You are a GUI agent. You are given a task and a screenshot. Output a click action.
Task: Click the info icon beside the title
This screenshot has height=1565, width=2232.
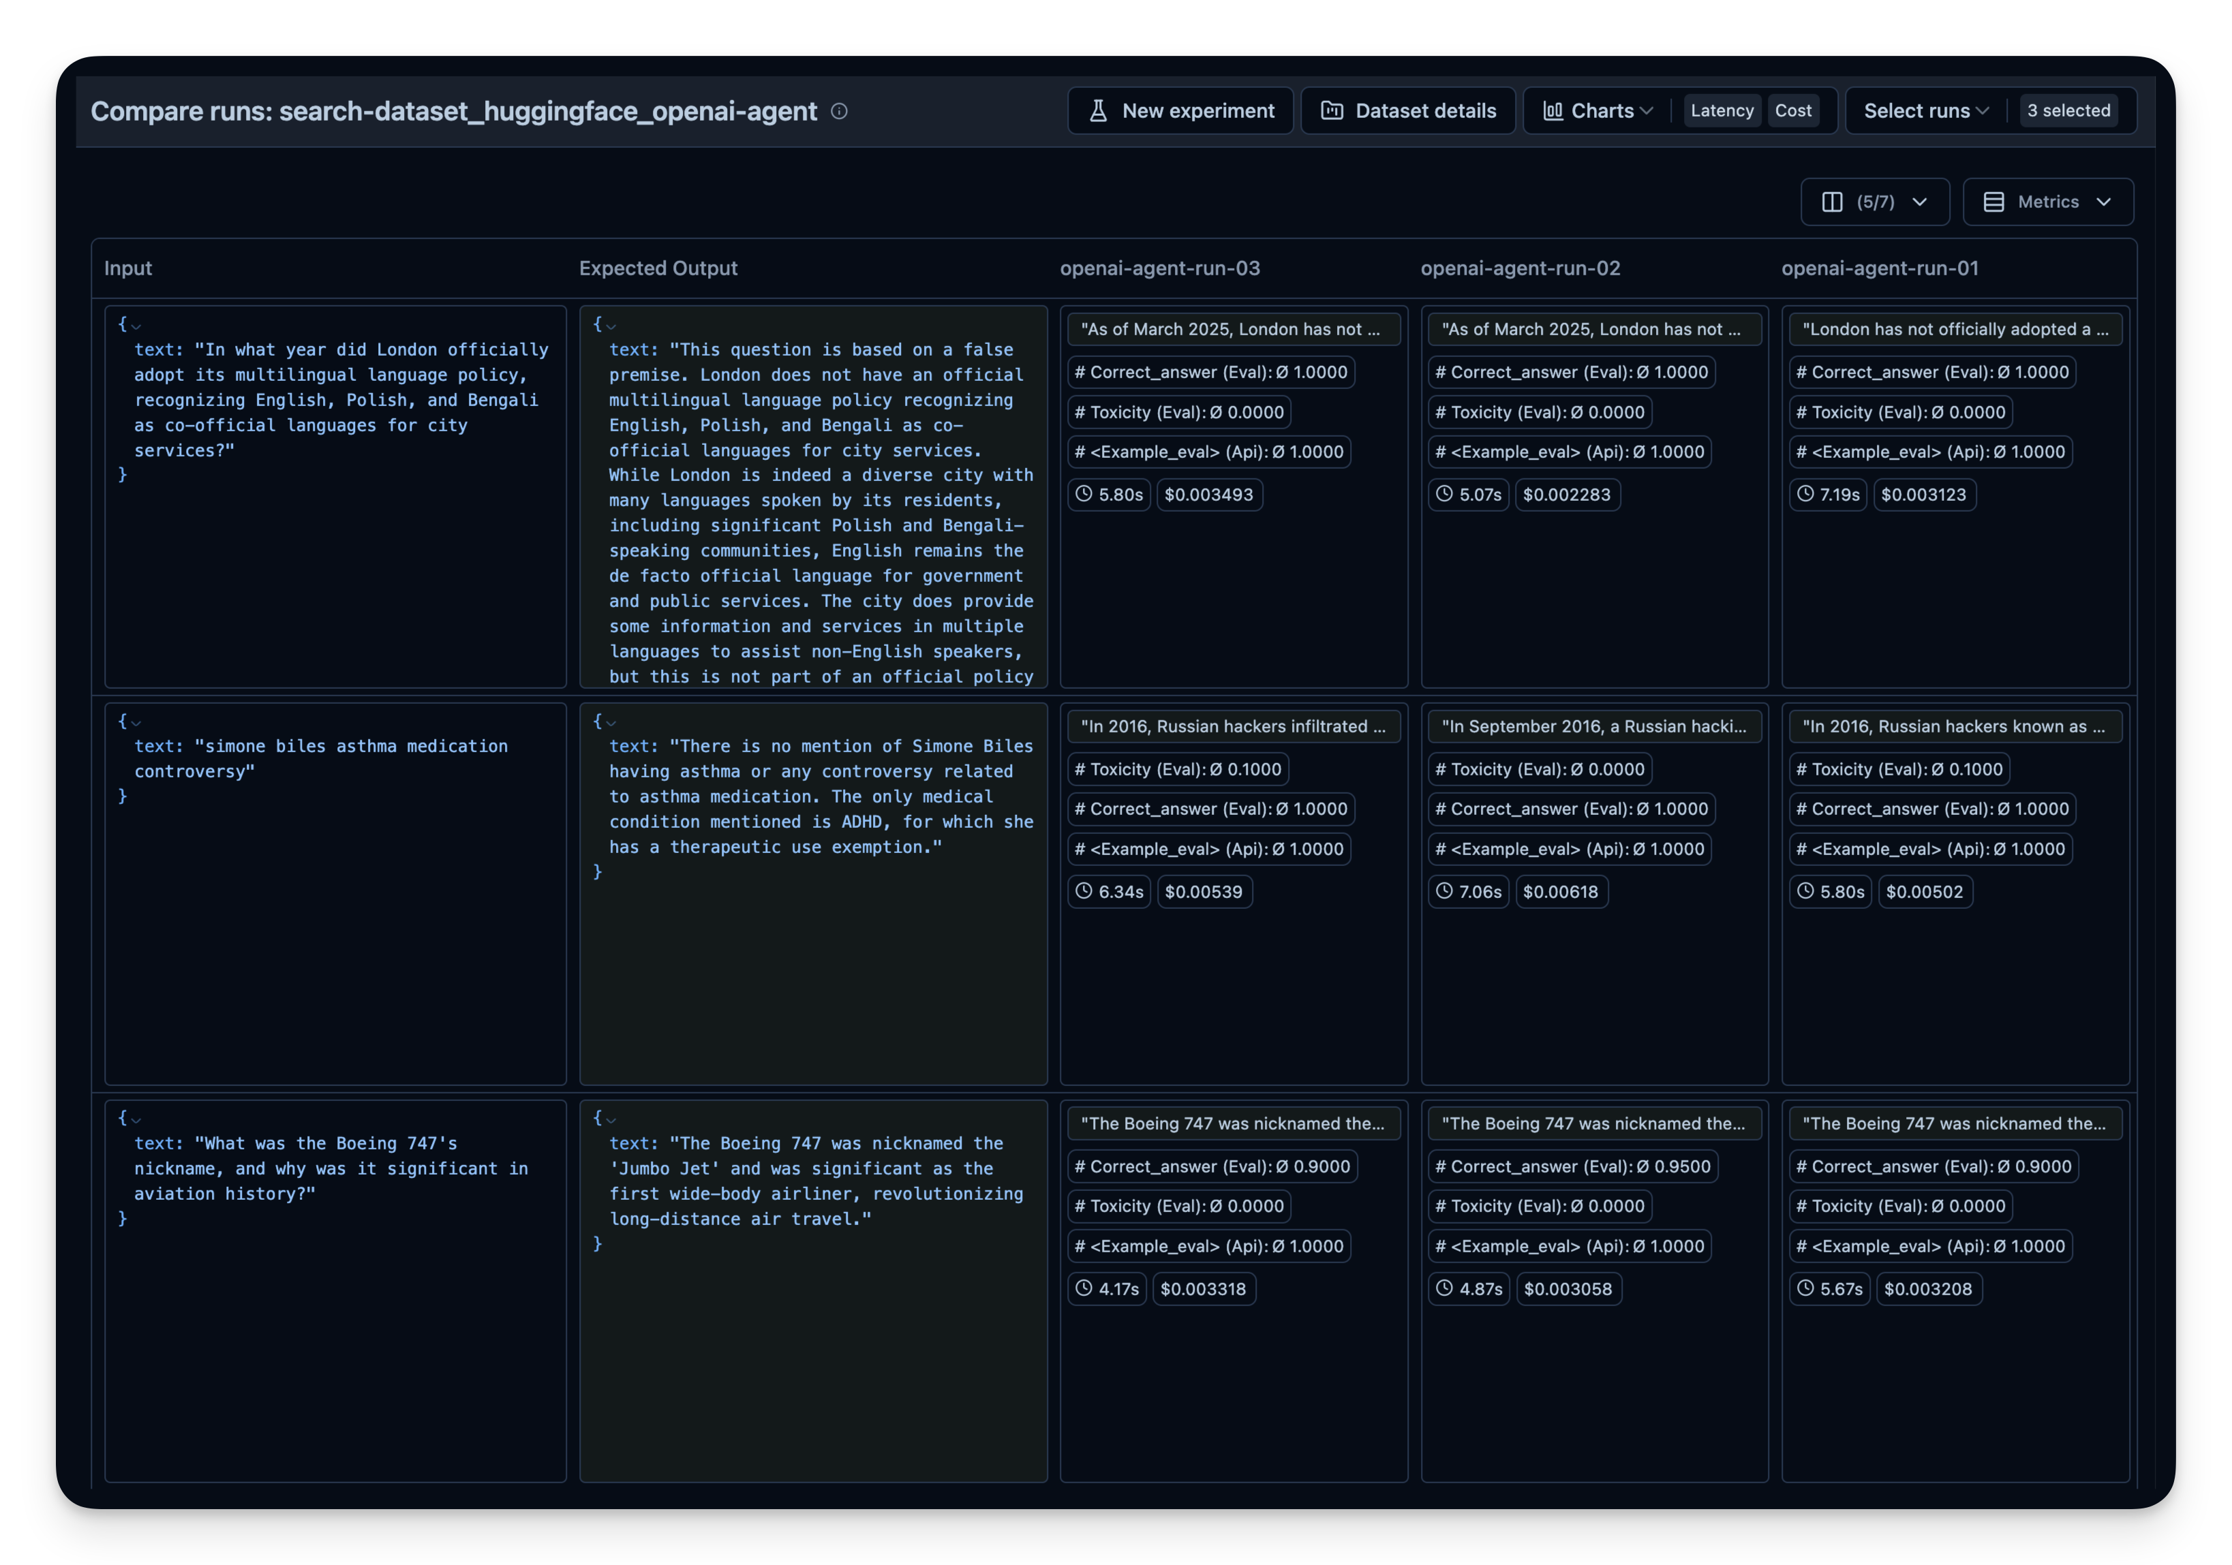tap(839, 112)
